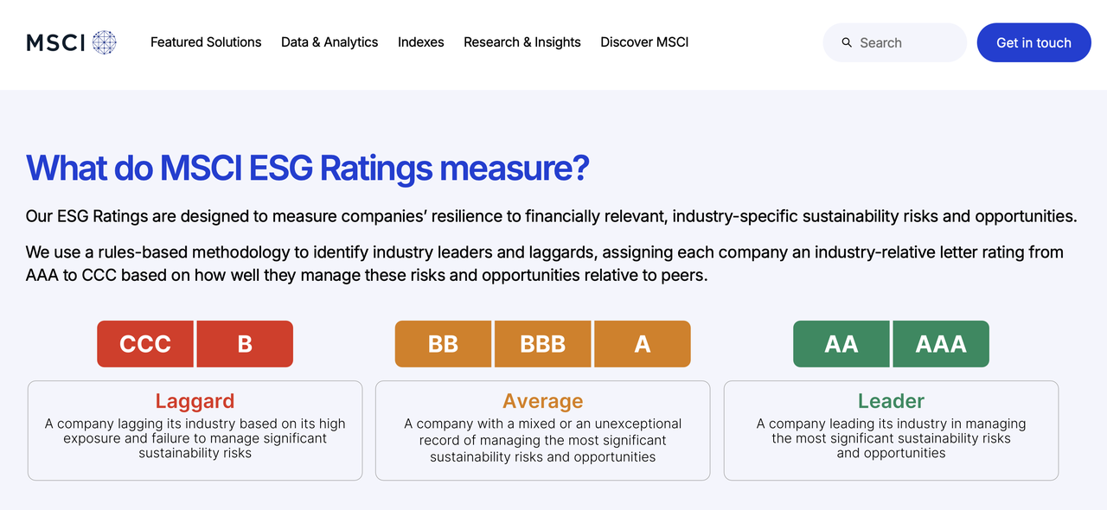
Task: Open the Featured Solutions menu
Action: [x=206, y=42]
